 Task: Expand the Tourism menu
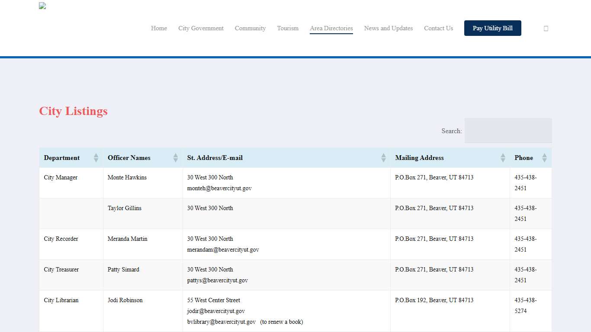(288, 29)
